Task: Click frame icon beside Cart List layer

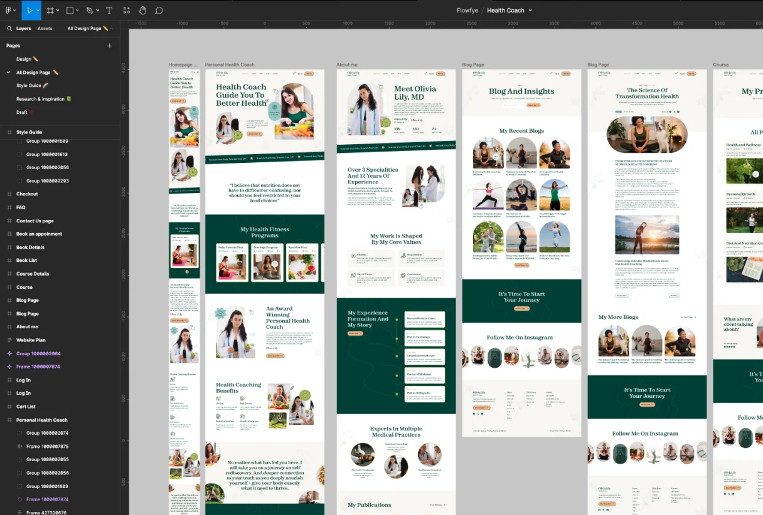Action: 9,407
